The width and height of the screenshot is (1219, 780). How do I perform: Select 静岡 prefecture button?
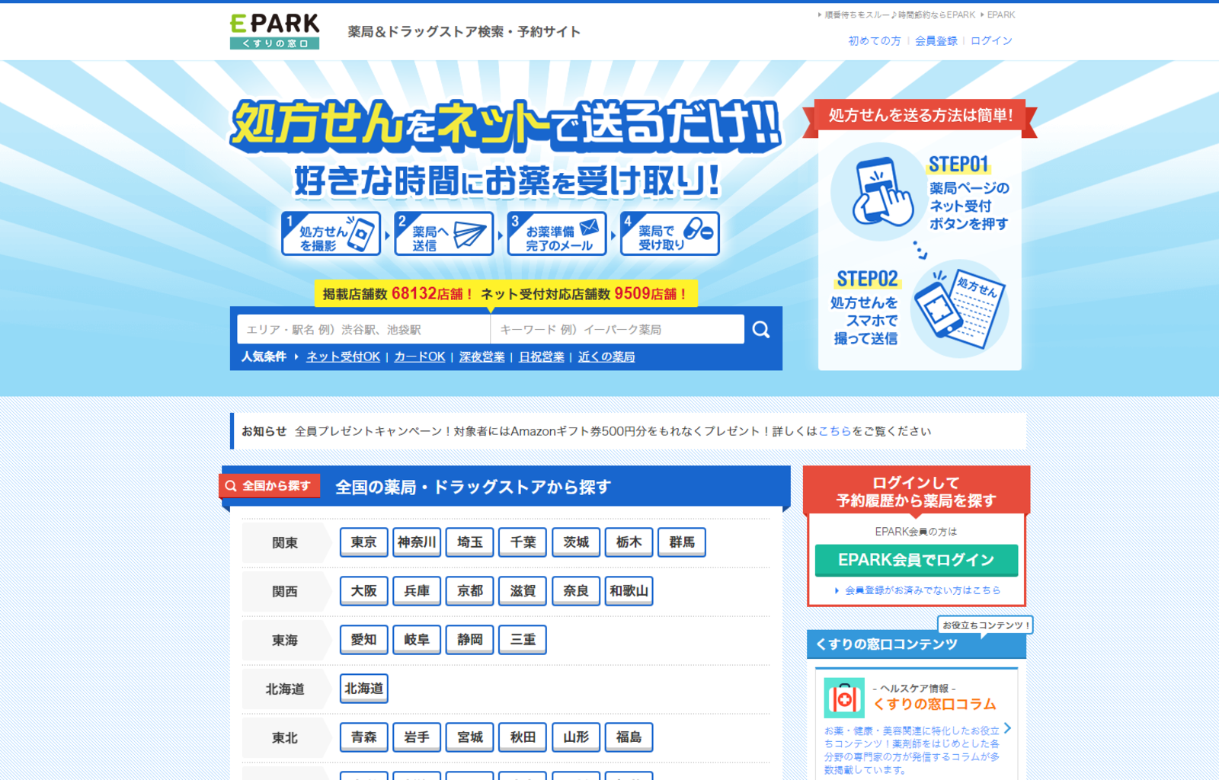[470, 640]
